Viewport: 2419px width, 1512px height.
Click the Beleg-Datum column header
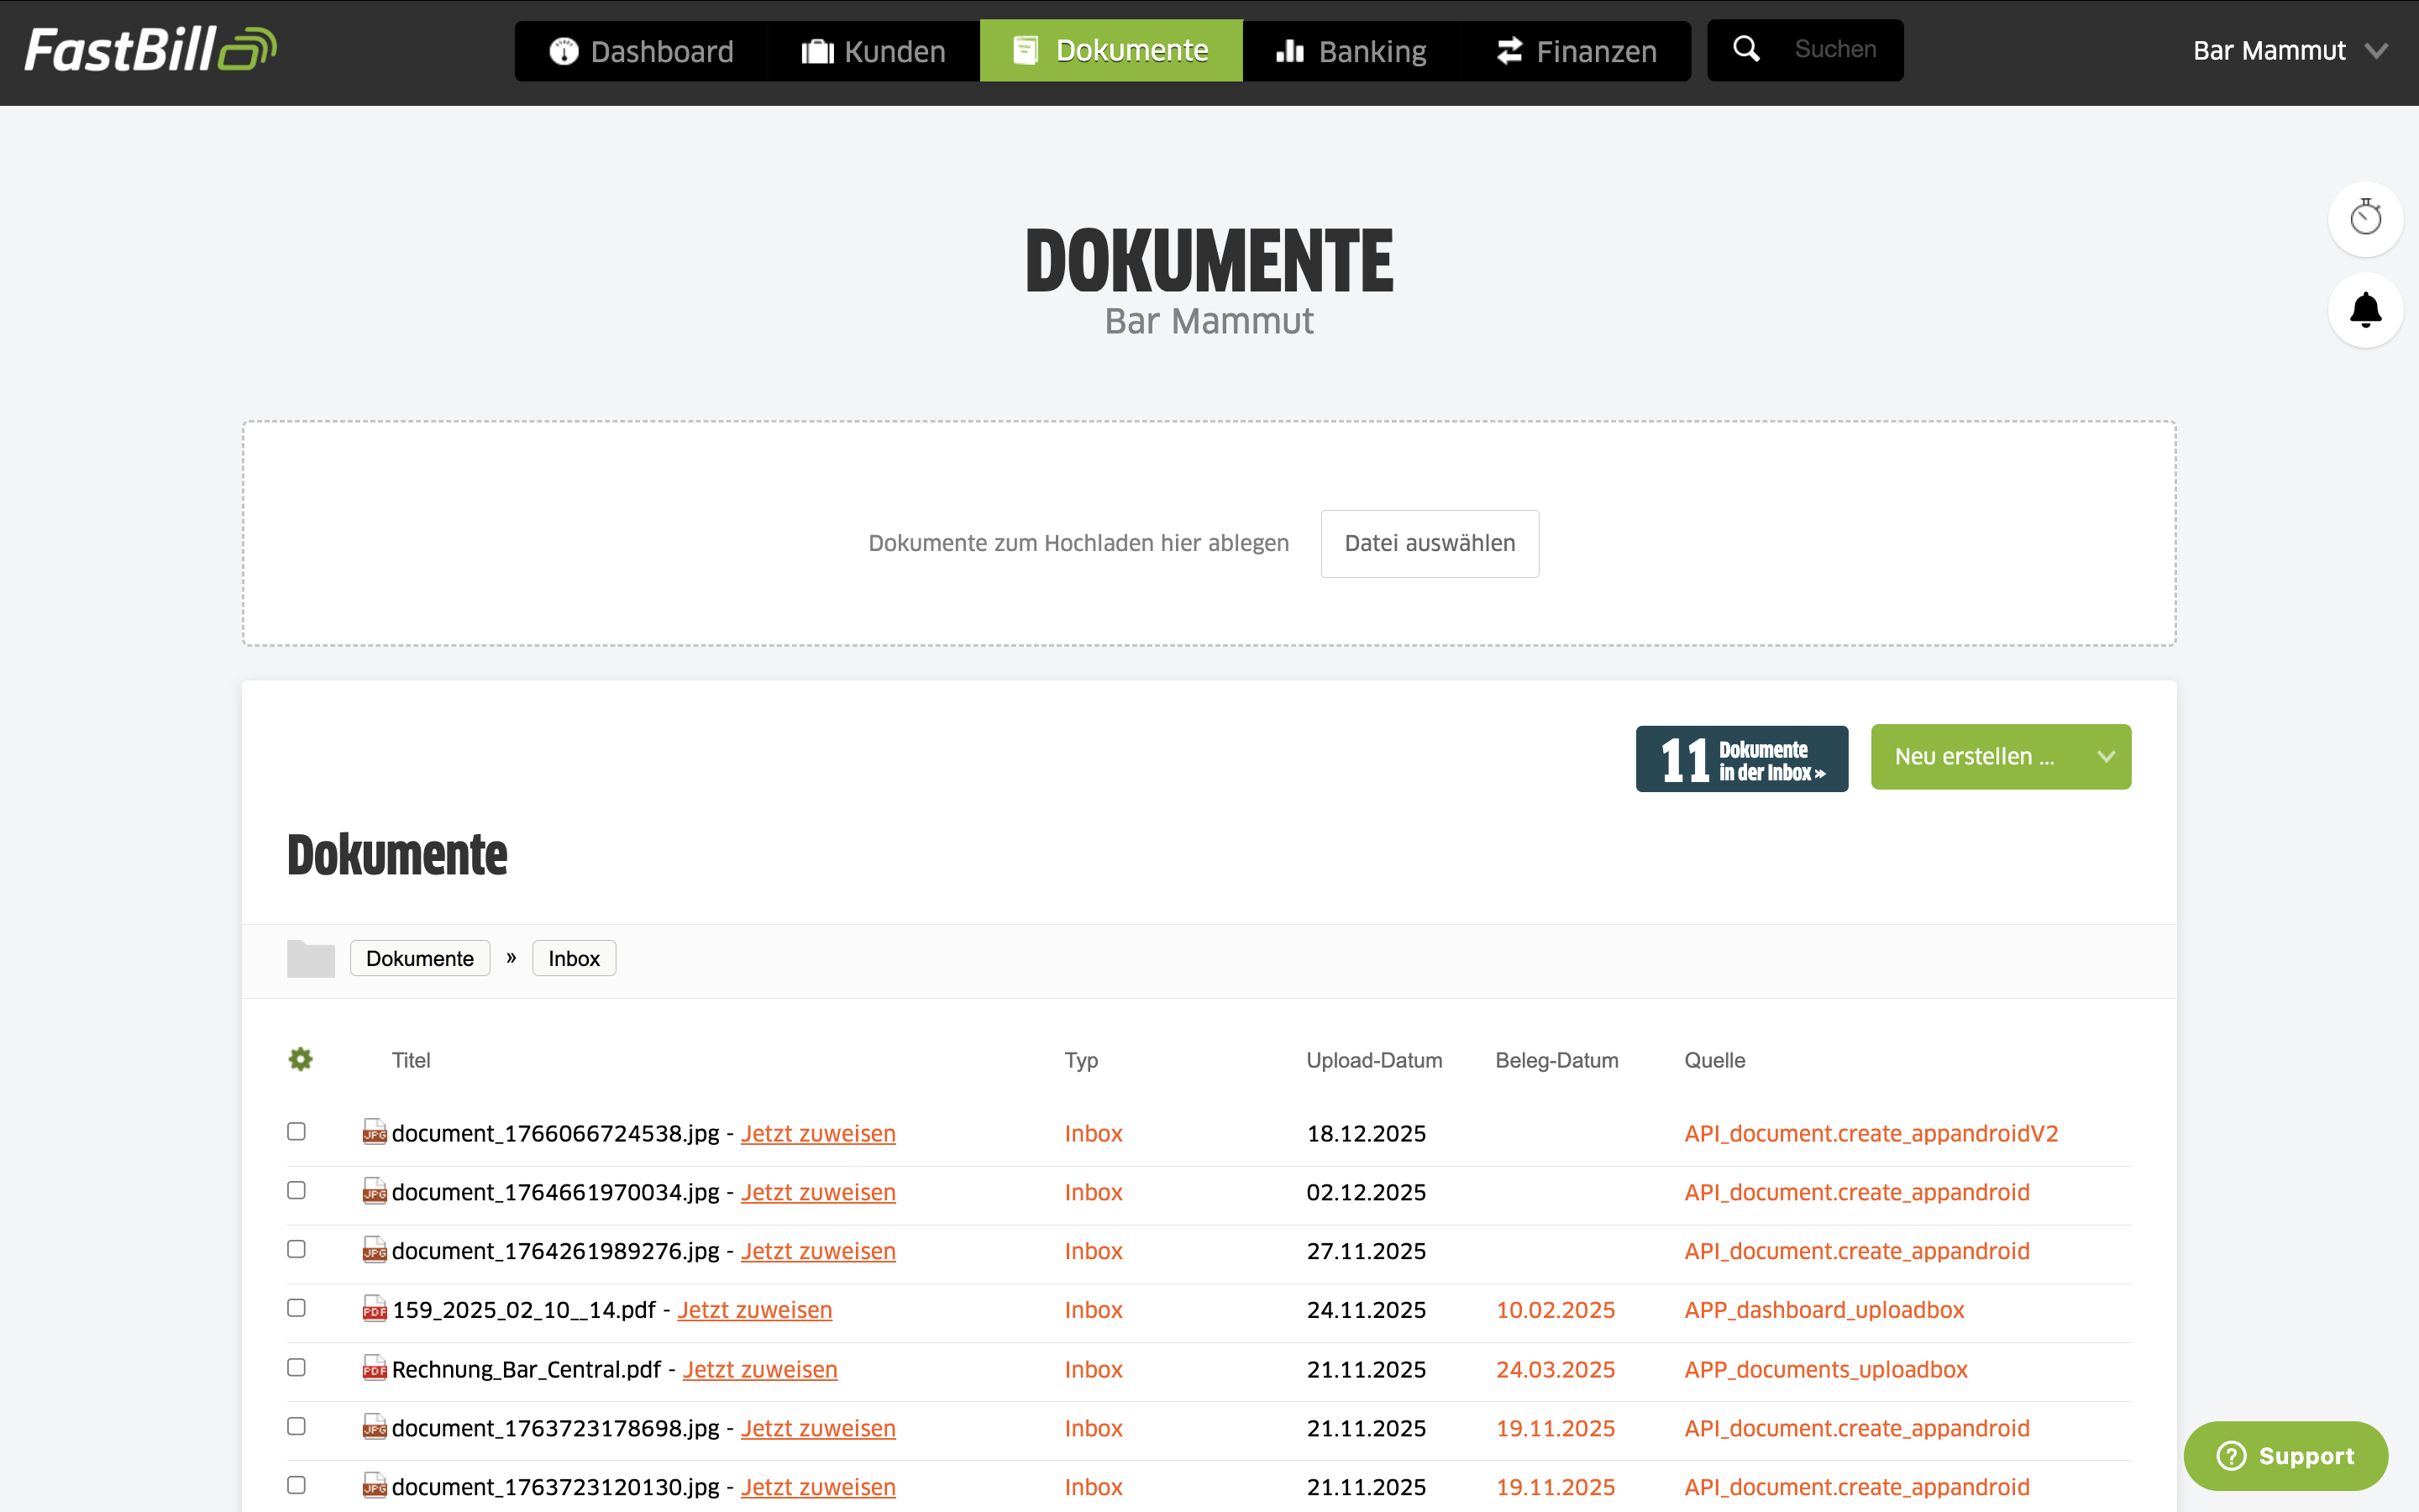1556,1060
